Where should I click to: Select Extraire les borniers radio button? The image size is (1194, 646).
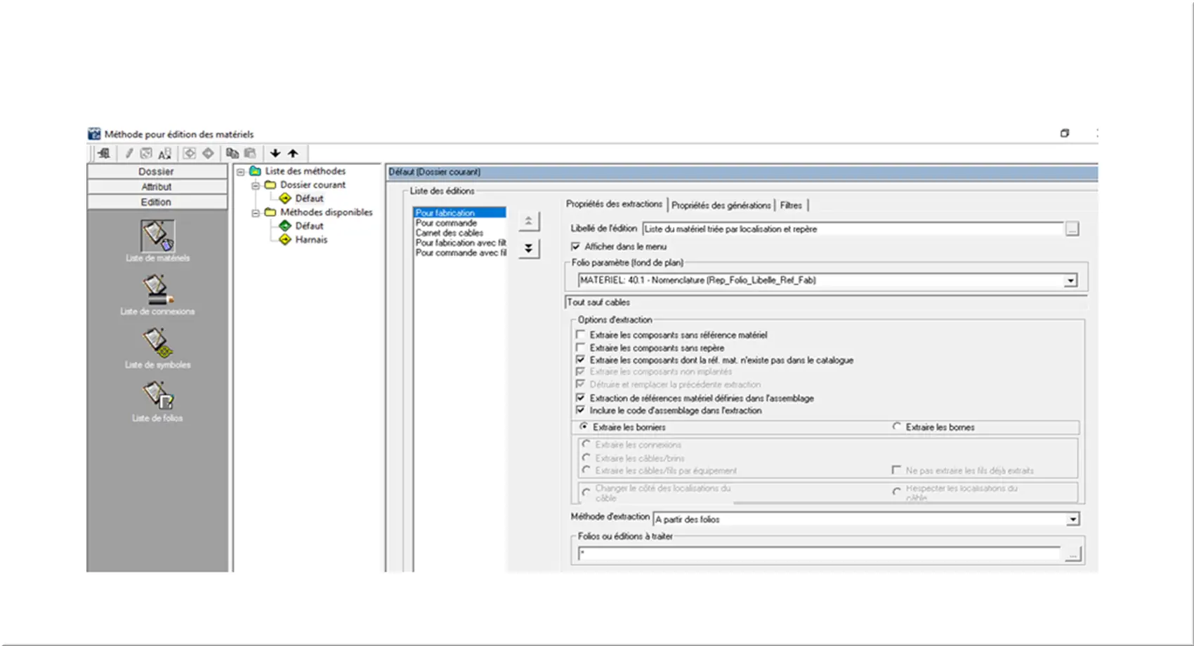pos(584,426)
